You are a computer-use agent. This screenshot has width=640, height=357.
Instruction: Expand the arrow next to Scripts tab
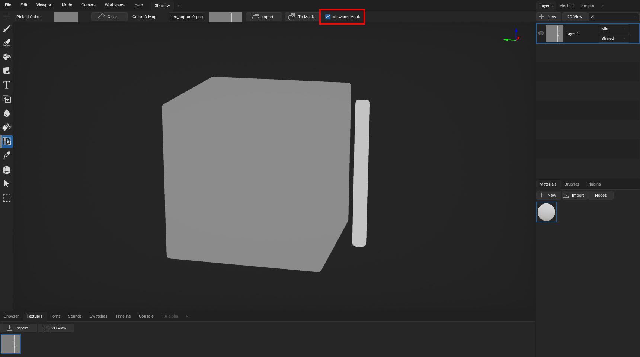coord(603,6)
